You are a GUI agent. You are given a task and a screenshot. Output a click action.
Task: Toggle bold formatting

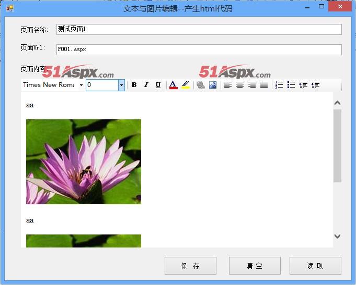pyautogui.click(x=134, y=85)
